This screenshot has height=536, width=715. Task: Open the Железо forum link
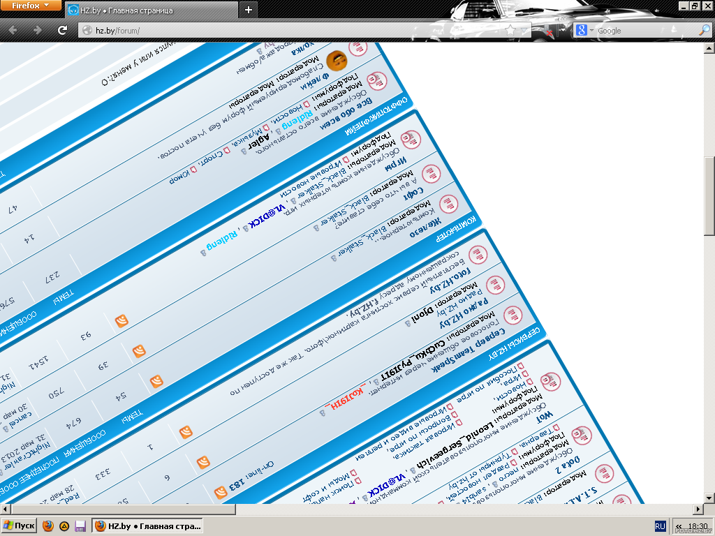click(425, 228)
